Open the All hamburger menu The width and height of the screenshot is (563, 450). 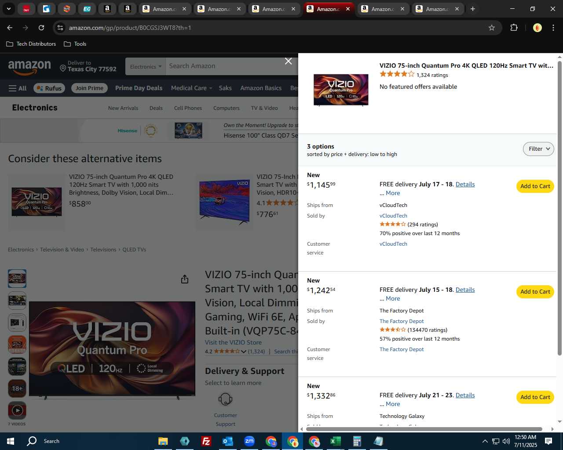coord(18,88)
